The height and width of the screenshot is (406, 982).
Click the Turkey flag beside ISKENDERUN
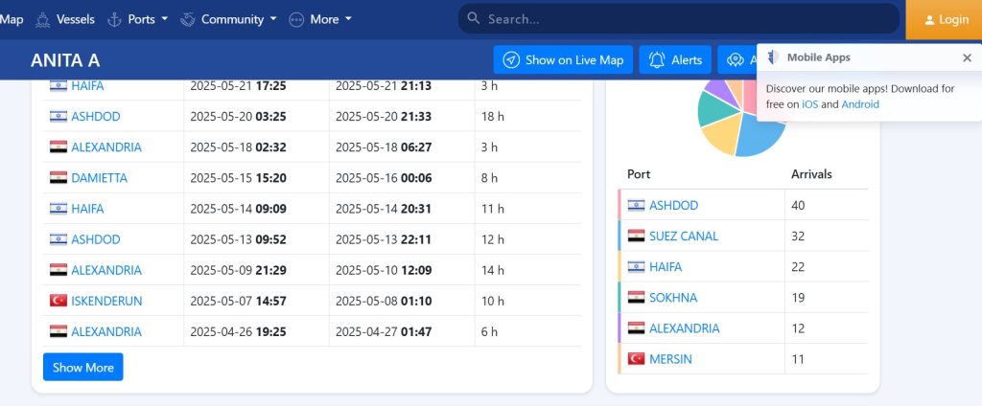pyautogui.click(x=58, y=301)
